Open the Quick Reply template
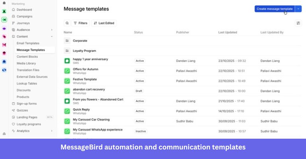 (x=81, y=110)
